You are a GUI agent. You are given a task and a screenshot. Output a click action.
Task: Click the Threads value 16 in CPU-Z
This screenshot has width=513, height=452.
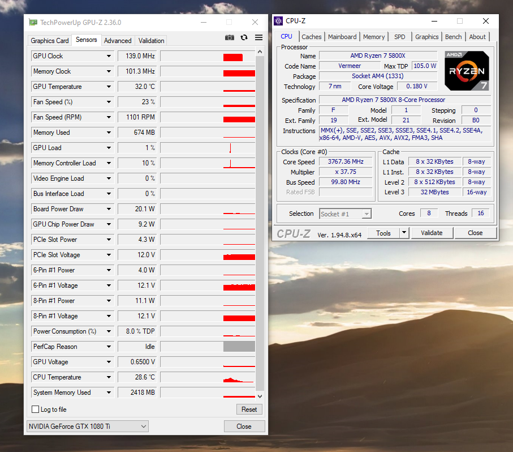point(481,213)
